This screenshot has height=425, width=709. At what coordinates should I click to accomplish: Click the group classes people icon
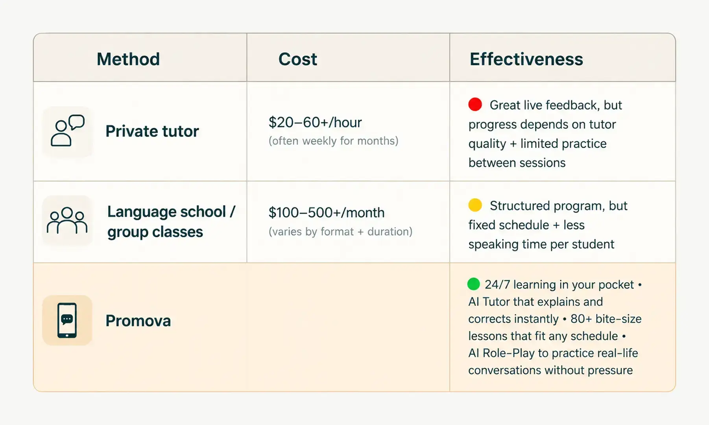click(x=67, y=221)
